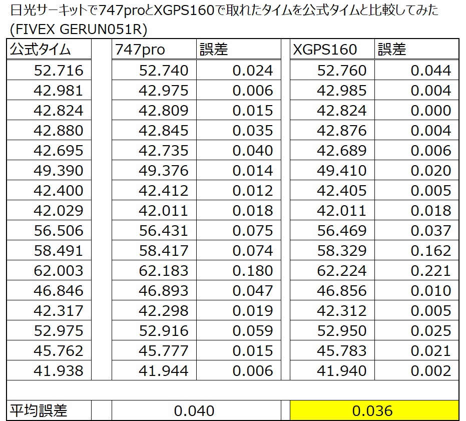Image resolution: width=466 pixels, height=421 pixels.
Task: Select official time cell 42.880
Action: point(49,130)
